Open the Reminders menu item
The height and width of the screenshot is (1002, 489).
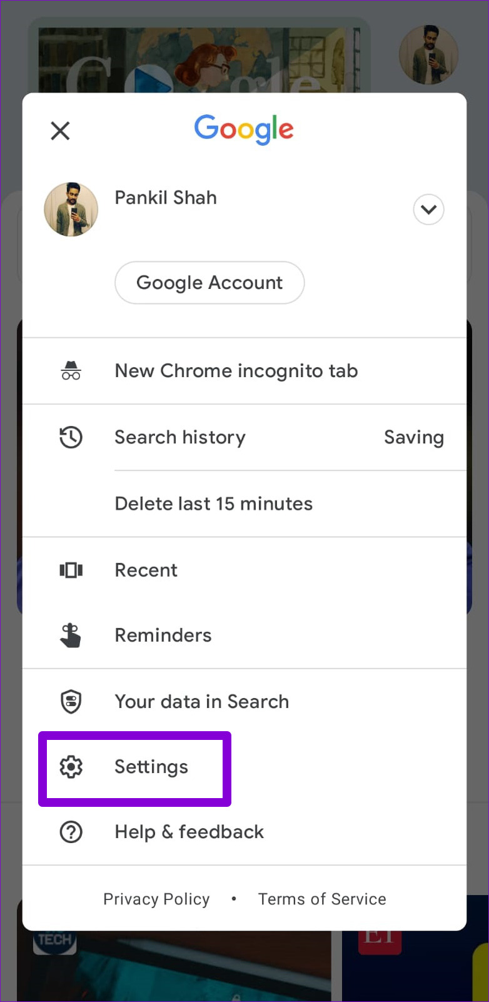click(163, 635)
